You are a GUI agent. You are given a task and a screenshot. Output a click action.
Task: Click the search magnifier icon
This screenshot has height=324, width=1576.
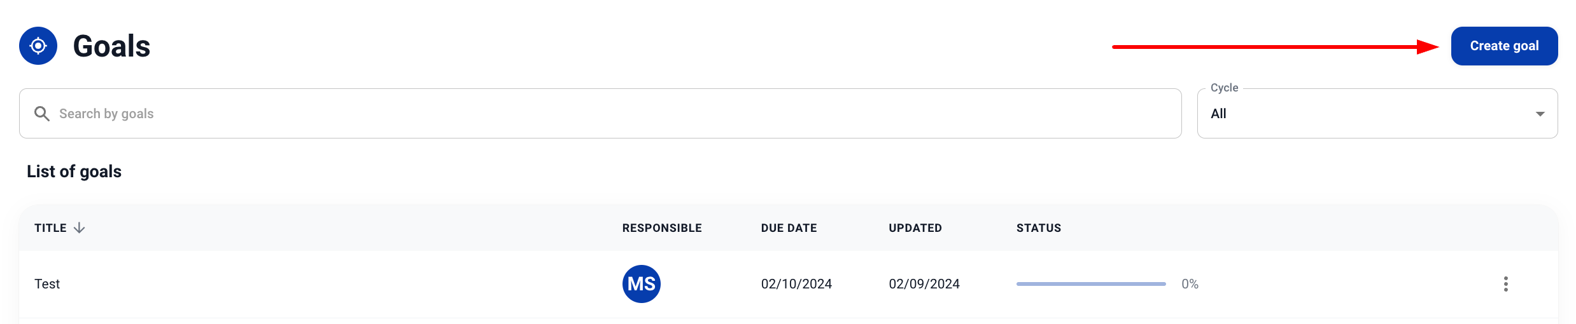42,114
